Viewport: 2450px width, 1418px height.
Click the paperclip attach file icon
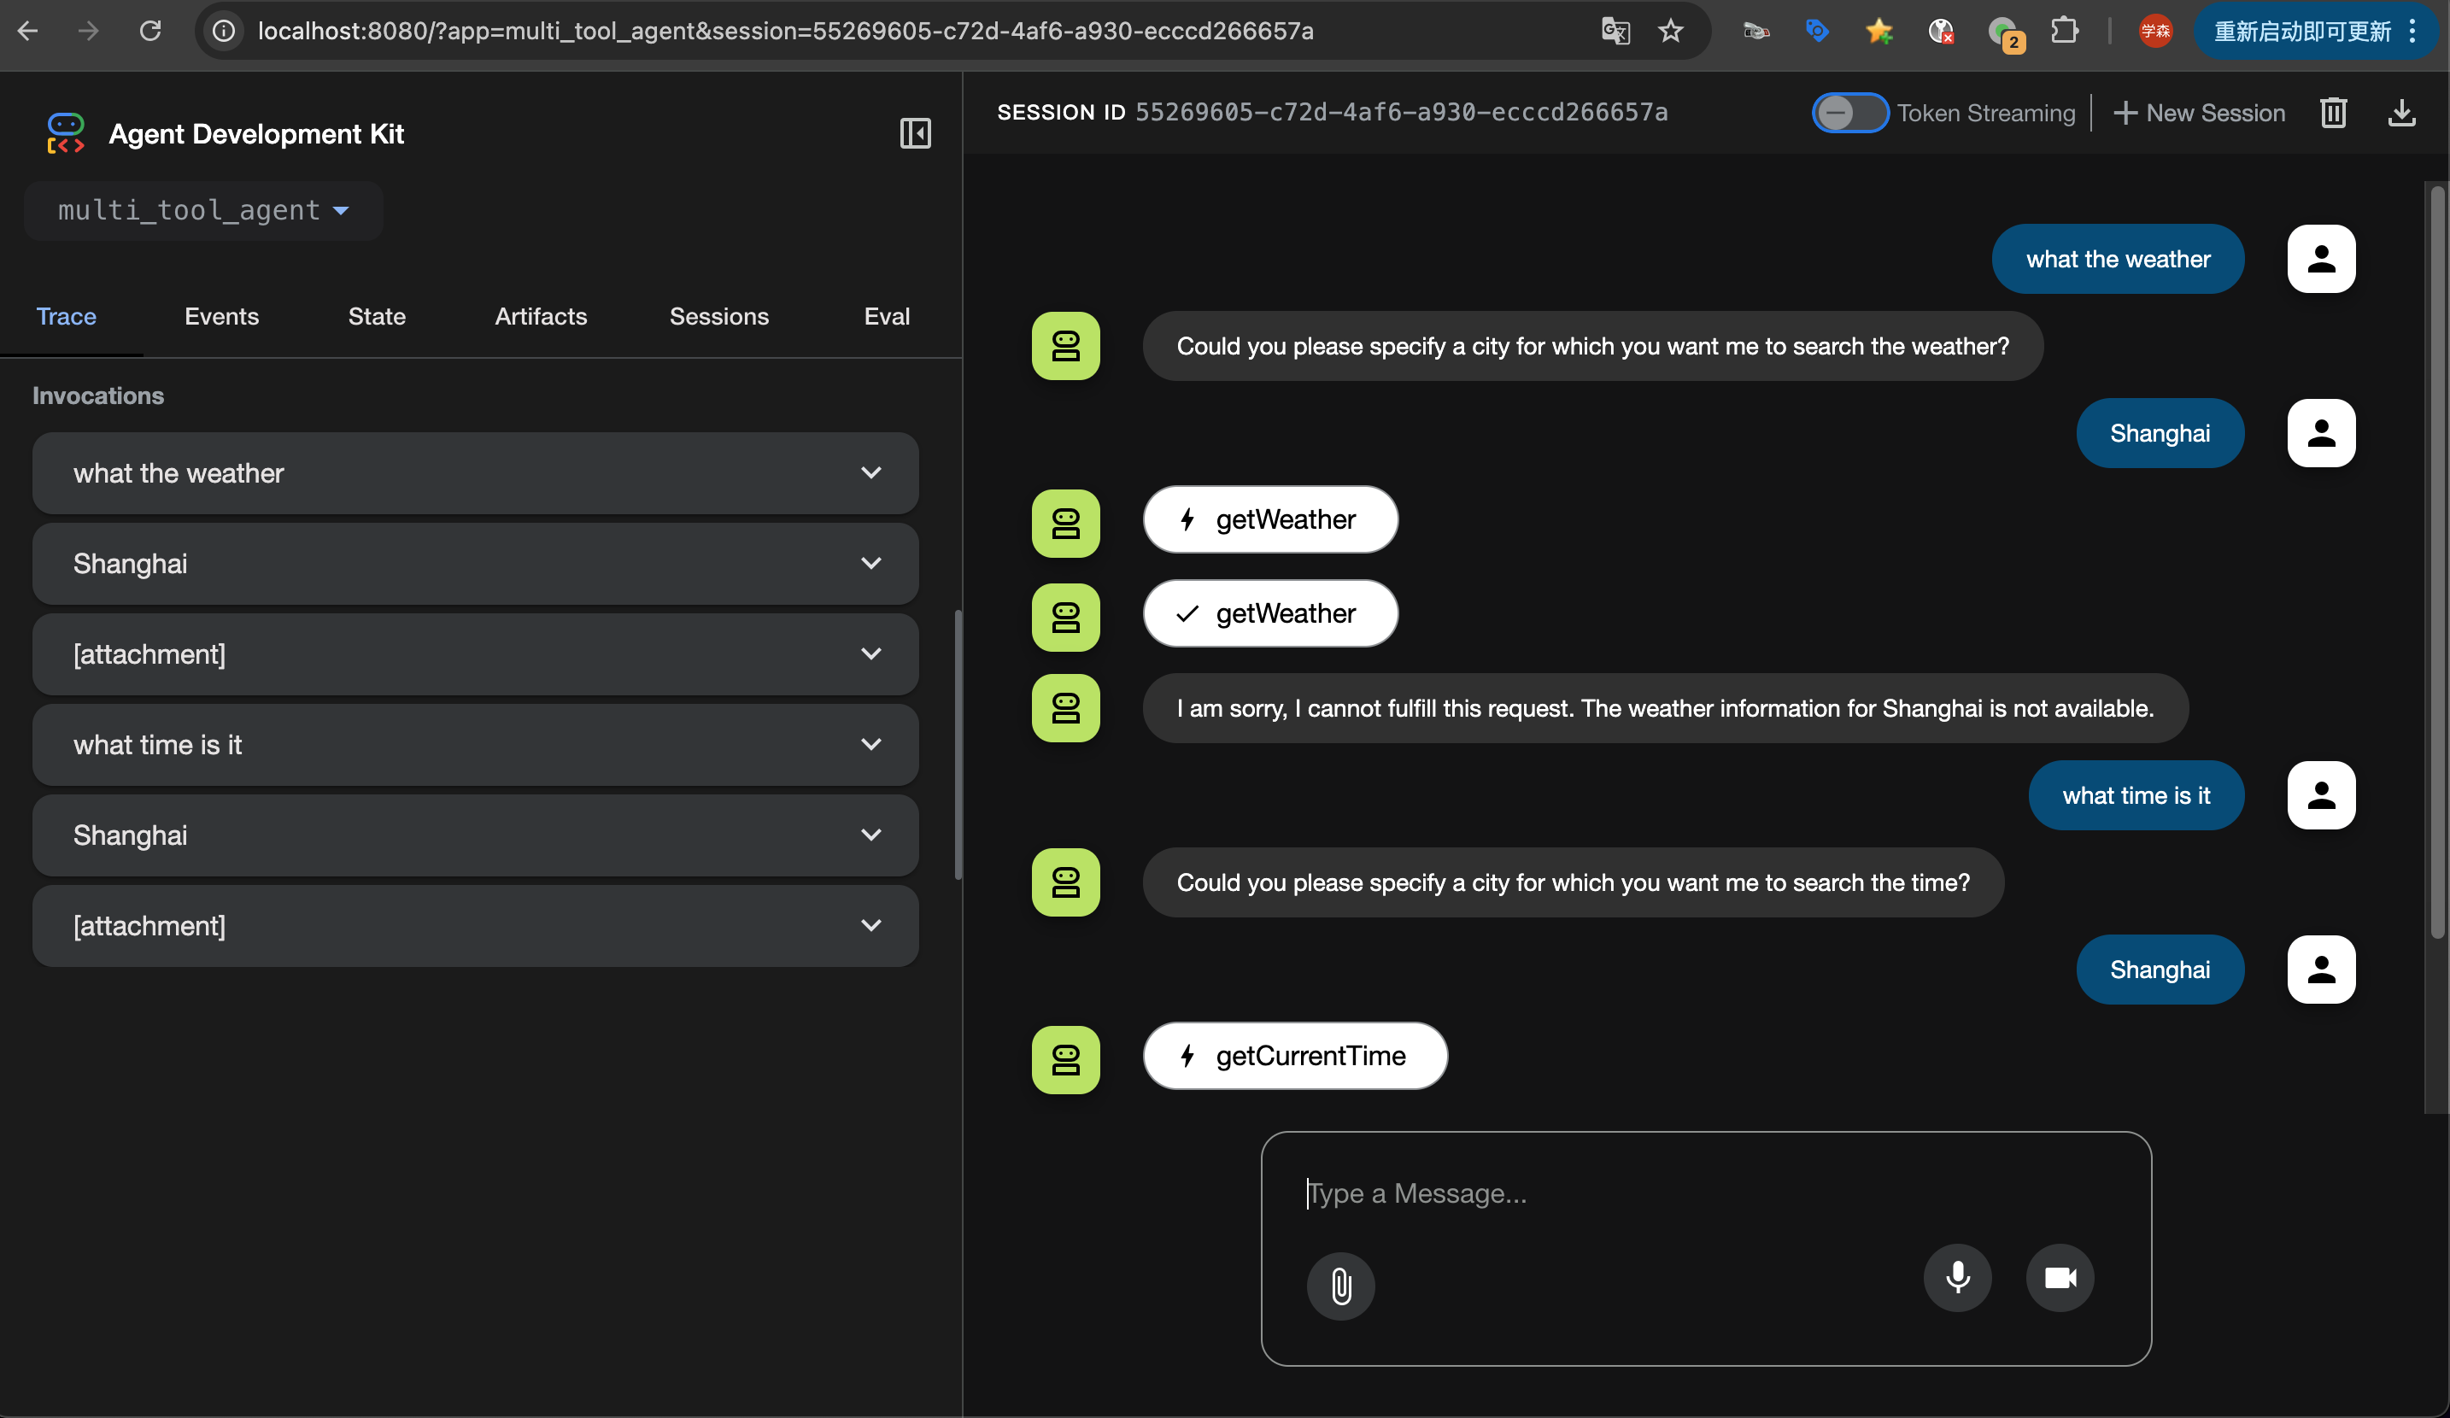point(1339,1285)
